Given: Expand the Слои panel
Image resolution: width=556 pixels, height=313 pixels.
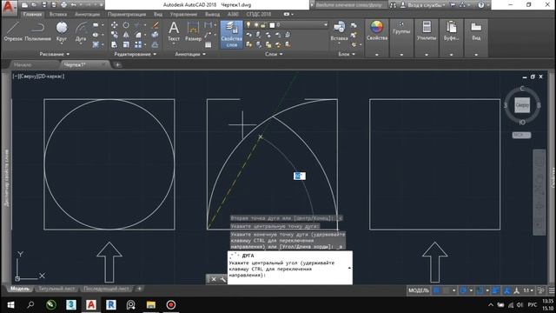Looking at the screenshot, I should point(274,54).
